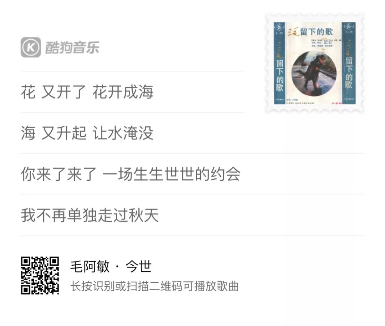Select lyric line 花 又开了 花开成海
This screenshot has width=385, height=326.
[87, 92]
